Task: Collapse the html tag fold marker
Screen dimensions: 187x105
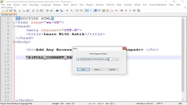Action: (x=14, y=22)
